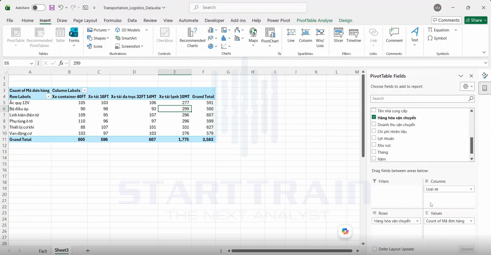Screen dimensions: 491x255
Task: Check the Khu vực field
Action: 374,145
